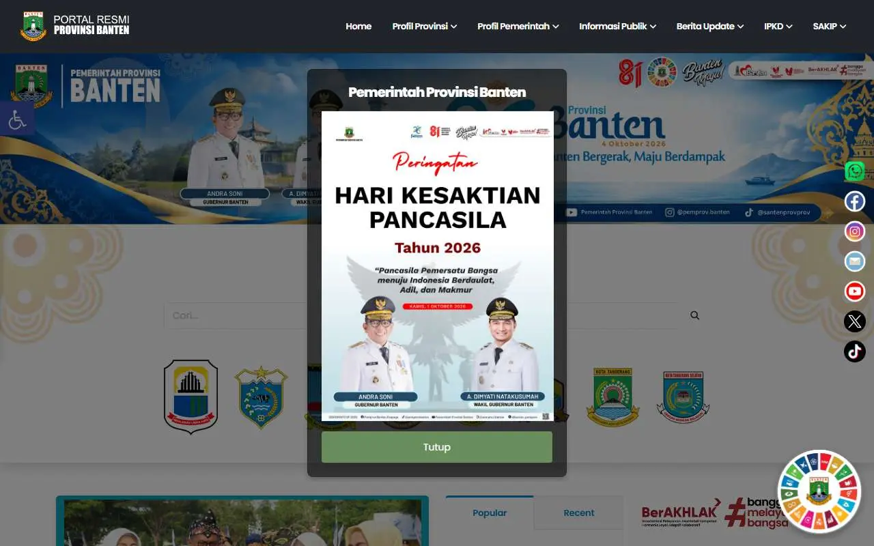Open the TikTok sidebar icon
Image resolution: width=874 pixels, height=546 pixels.
point(854,351)
